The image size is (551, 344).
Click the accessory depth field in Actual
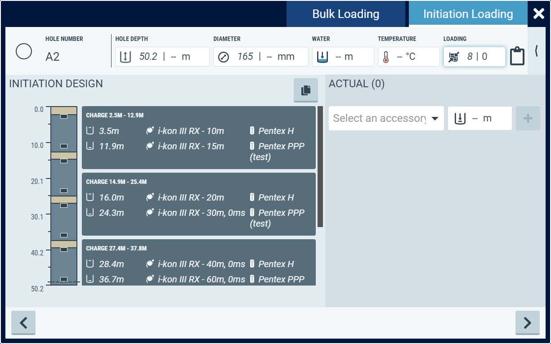click(x=480, y=118)
